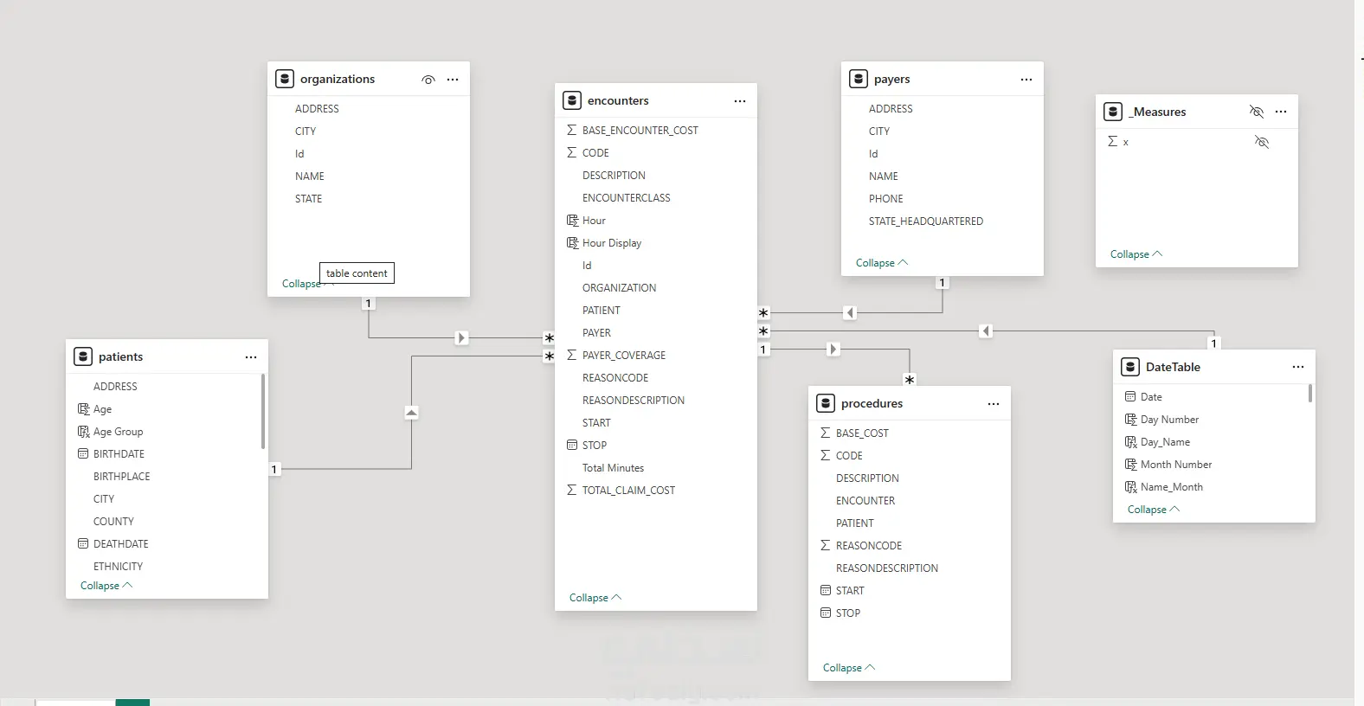Click calendar icon beside procedures START
1364x706 pixels.
pos(825,590)
